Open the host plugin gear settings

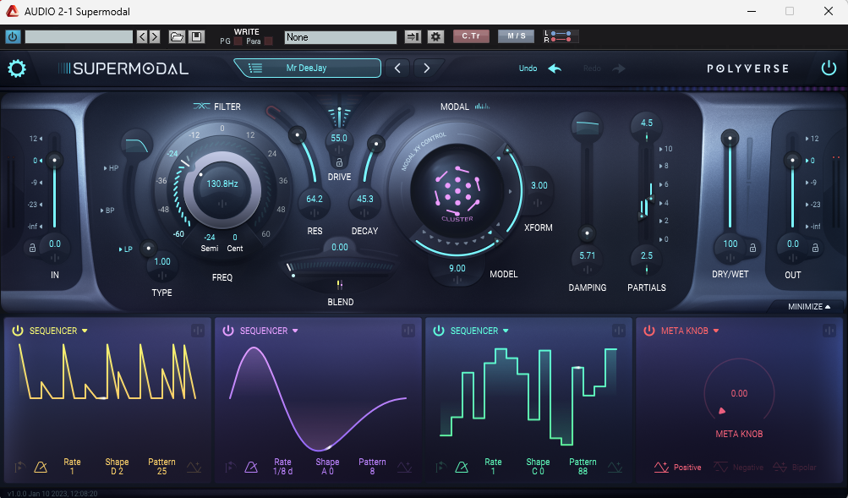435,36
